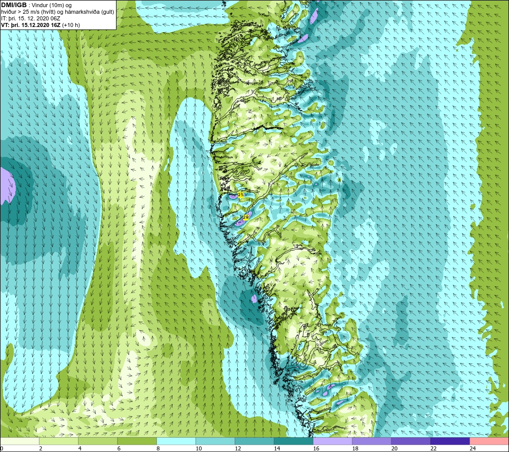The image size is (509, 452).
Task: Click legend scale number '20'
Action: 394,448
